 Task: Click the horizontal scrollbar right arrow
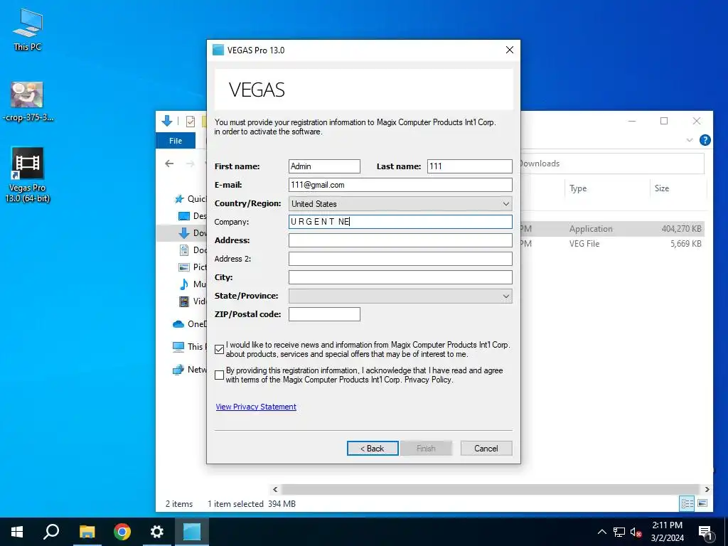pyautogui.click(x=707, y=489)
